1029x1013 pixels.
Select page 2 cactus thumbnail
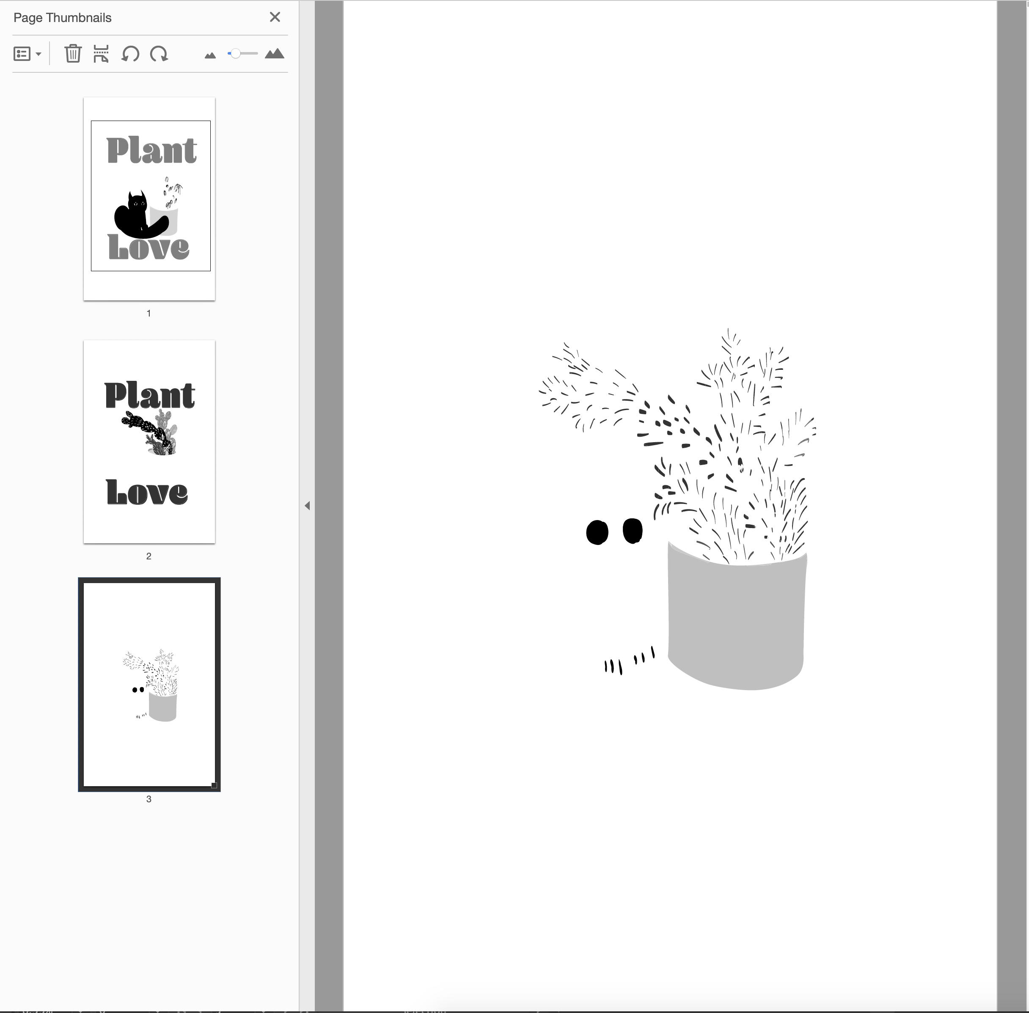coord(149,442)
